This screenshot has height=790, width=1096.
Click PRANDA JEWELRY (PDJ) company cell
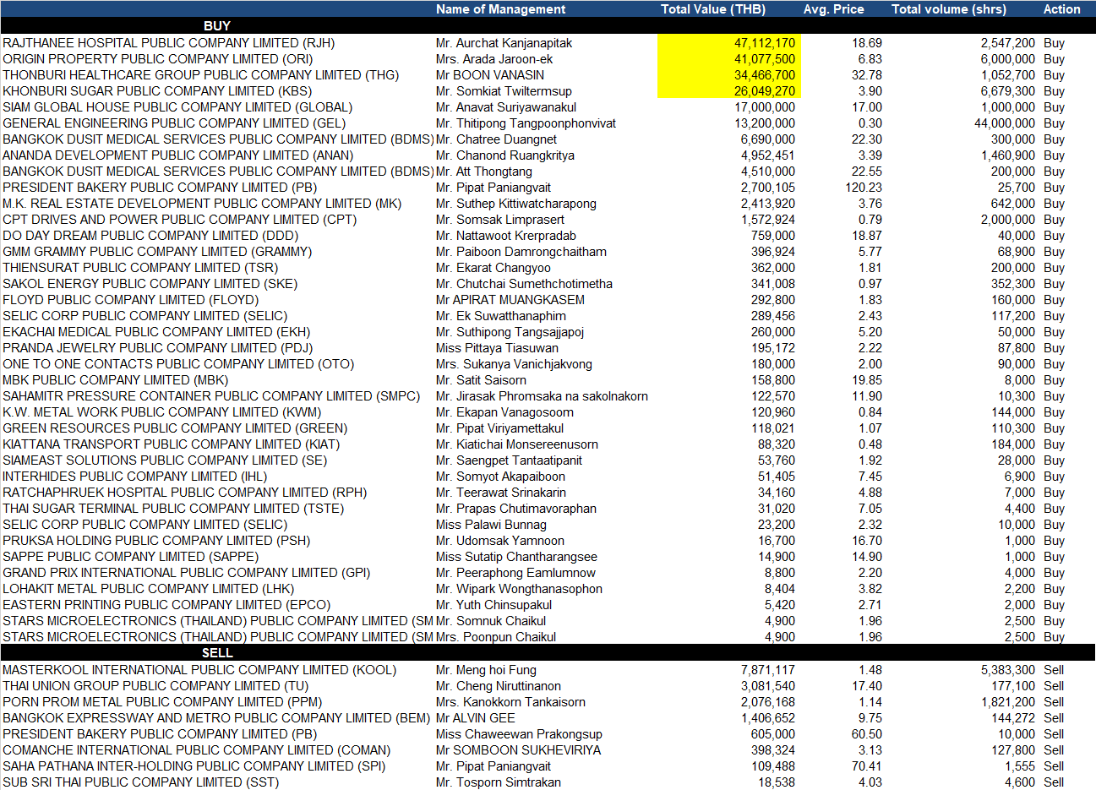tap(157, 348)
